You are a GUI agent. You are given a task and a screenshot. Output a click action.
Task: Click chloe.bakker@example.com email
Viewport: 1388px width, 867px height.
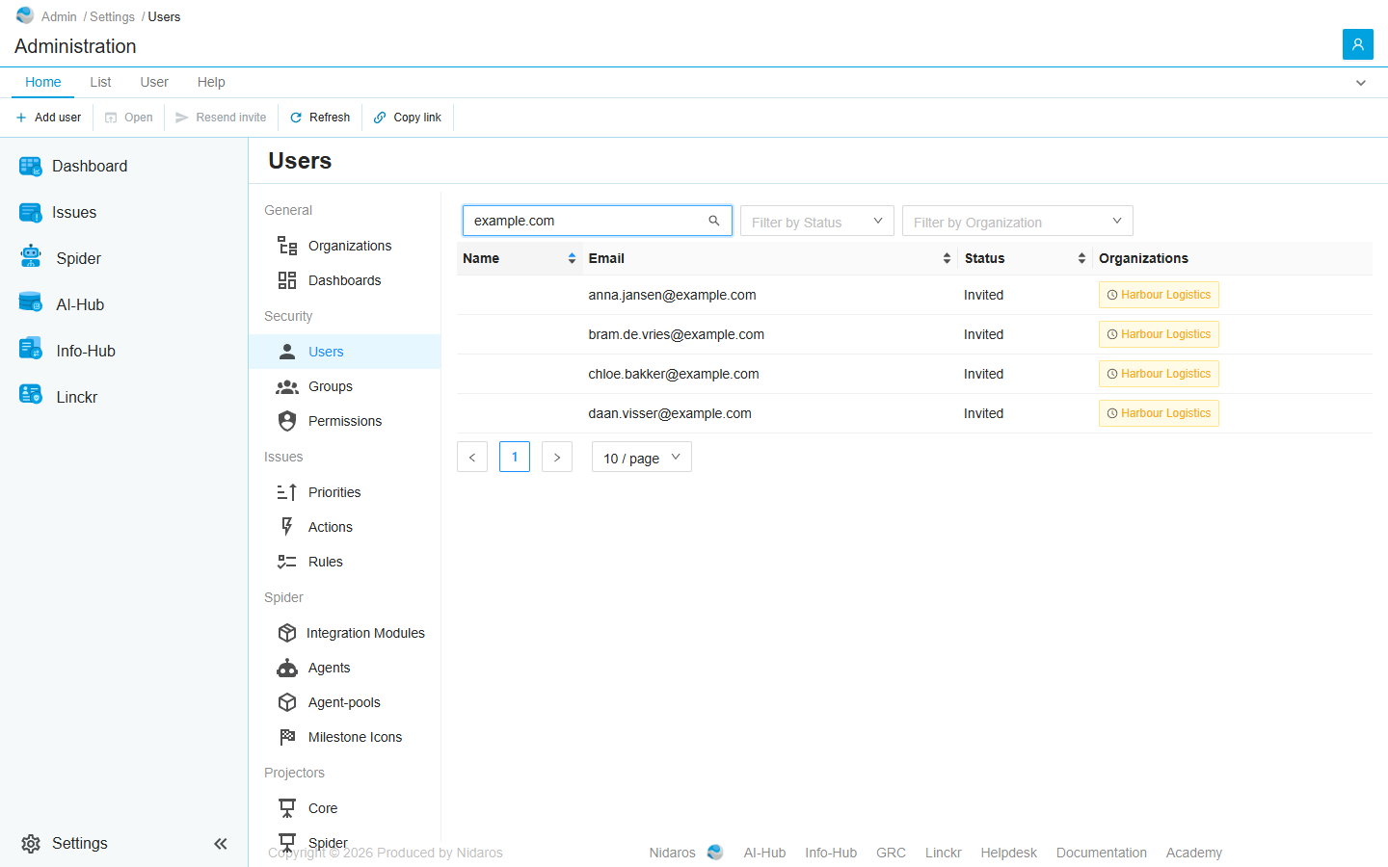674,374
